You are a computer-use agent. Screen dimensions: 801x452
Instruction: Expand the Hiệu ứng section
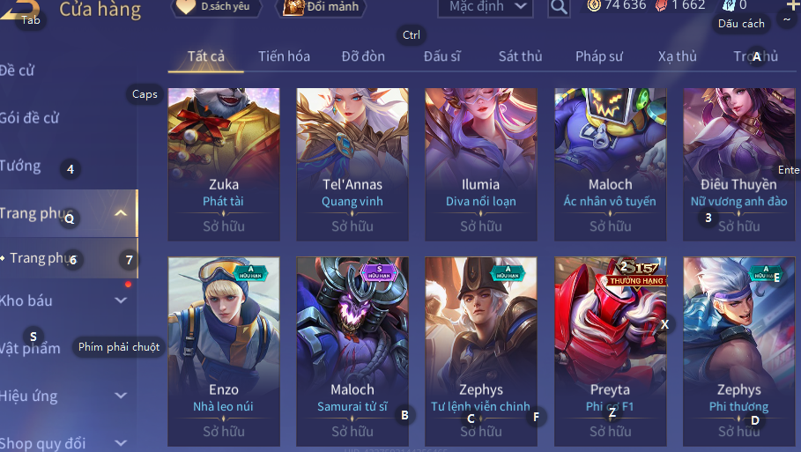(121, 396)
